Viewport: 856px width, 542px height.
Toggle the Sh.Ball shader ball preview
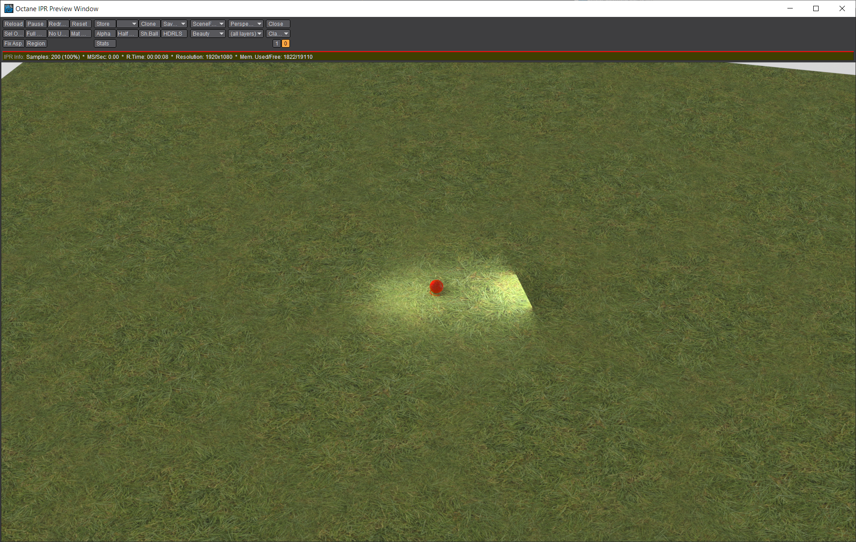149,34
